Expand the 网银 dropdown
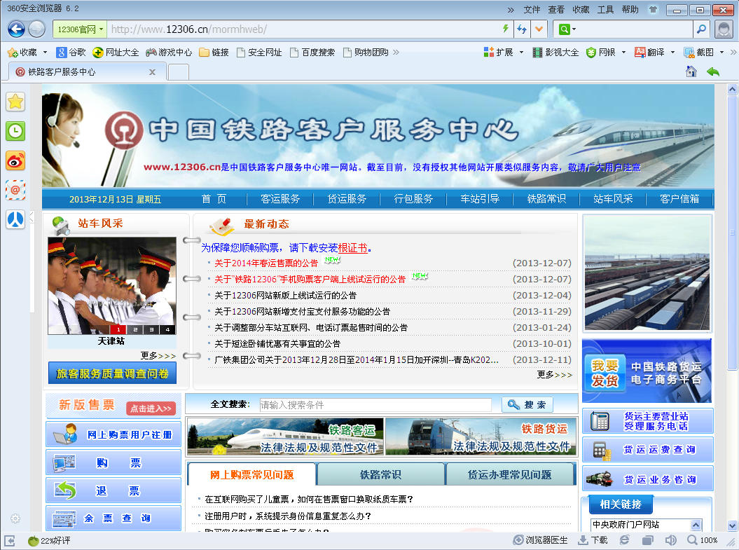This screenshot has width=739, height=550. coord(623,53)
